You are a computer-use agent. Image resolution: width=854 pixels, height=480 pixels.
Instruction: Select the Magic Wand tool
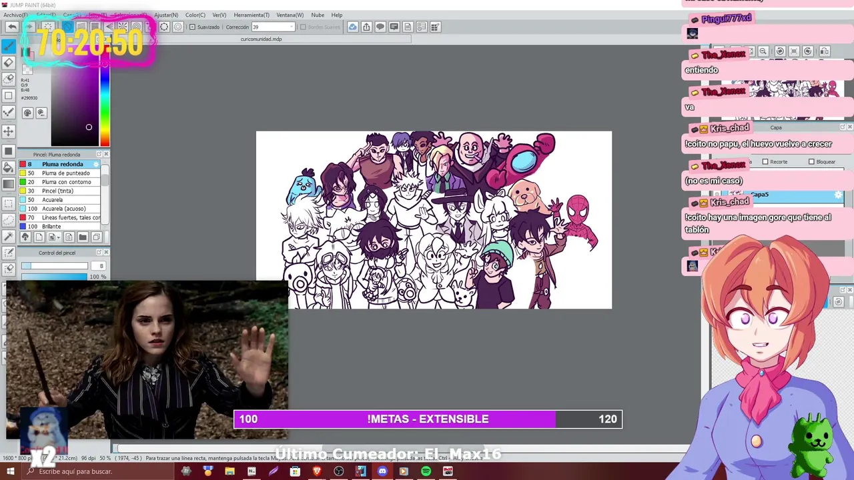pos(9,236)
